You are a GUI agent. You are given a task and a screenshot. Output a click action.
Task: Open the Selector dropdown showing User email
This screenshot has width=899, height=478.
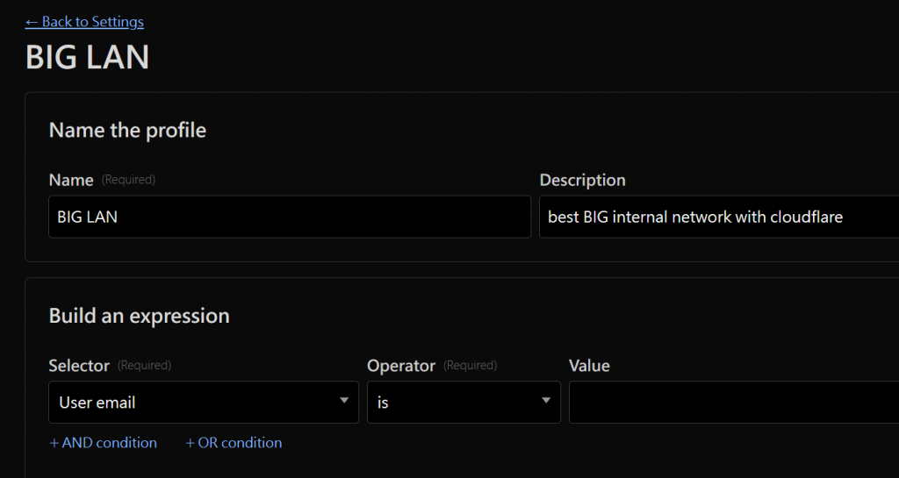pos(203,403)
